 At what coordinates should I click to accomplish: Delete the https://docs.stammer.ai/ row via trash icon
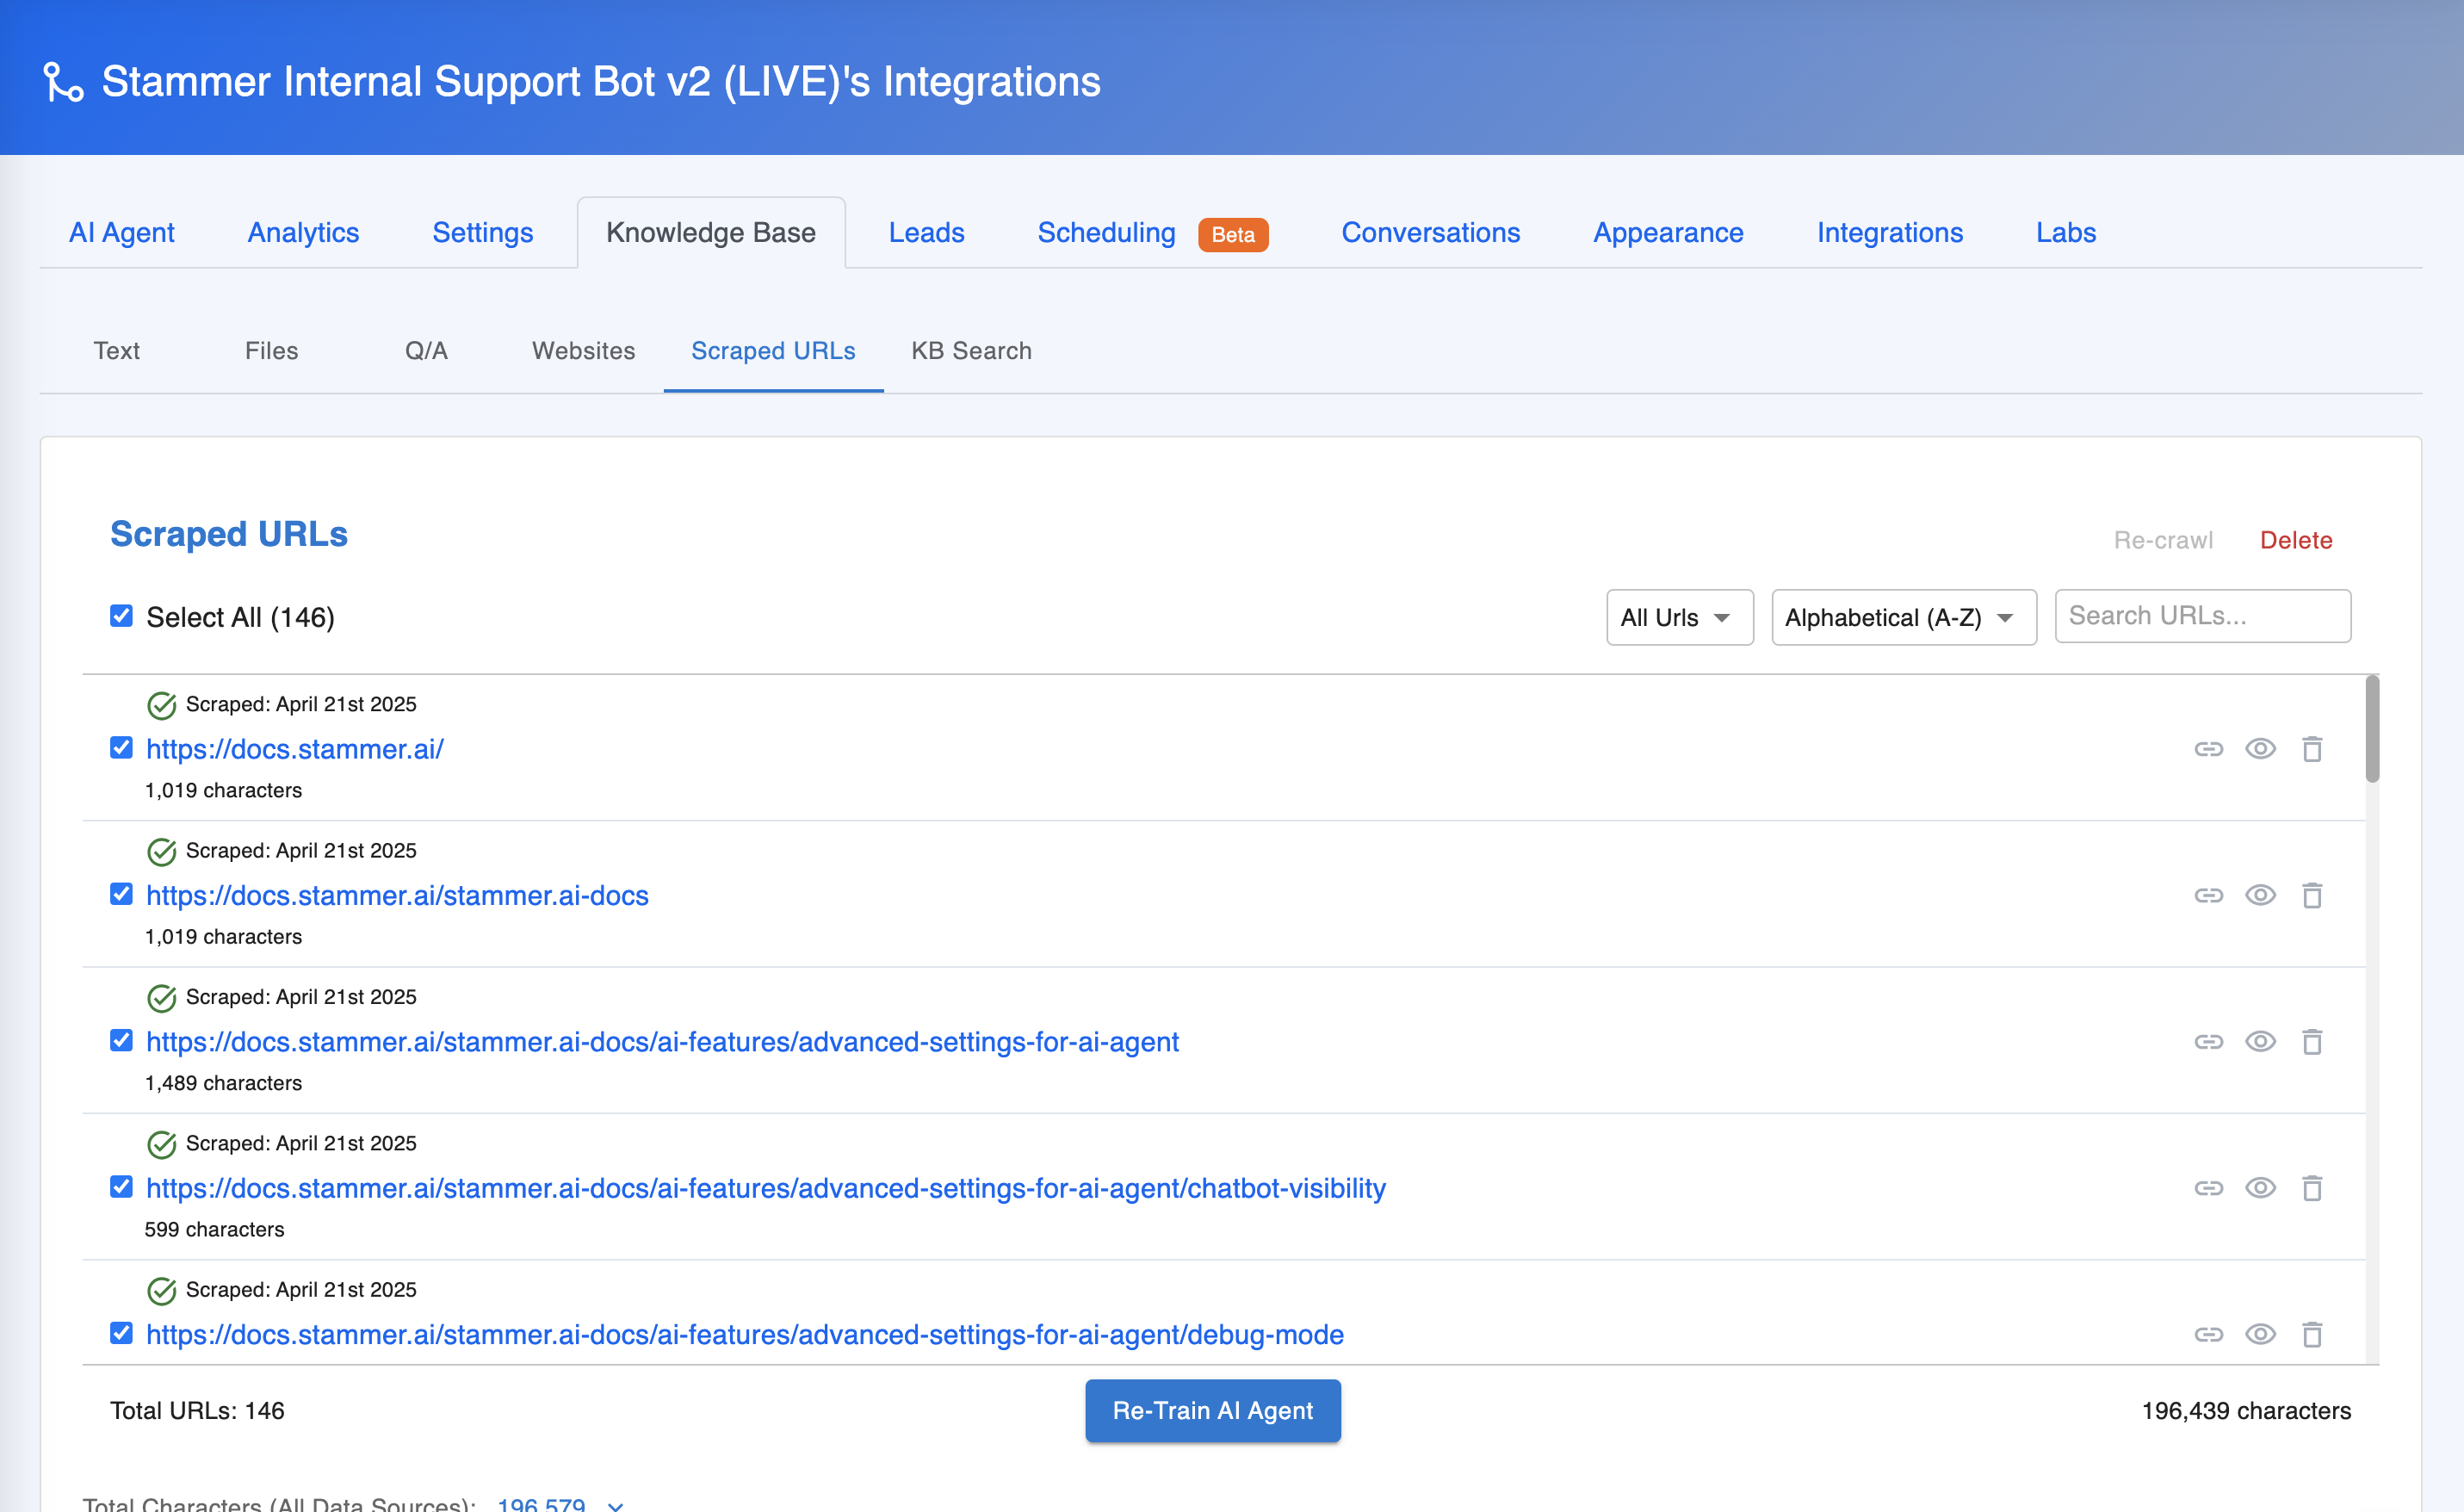pos(2312,749)
